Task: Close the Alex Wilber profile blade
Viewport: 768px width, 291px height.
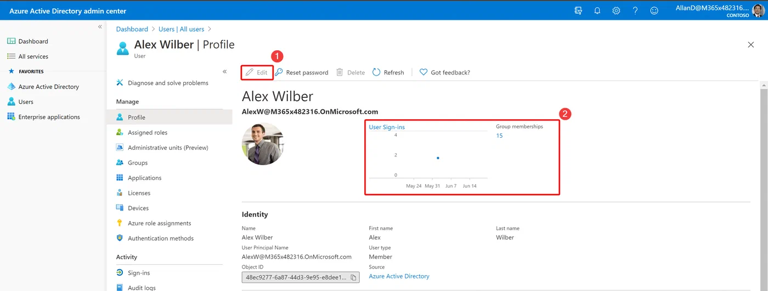Action: [x=751, y=45]
